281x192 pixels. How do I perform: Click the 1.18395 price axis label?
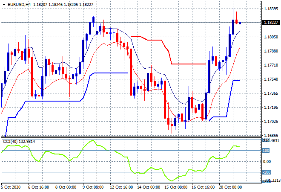click(271, 9)
